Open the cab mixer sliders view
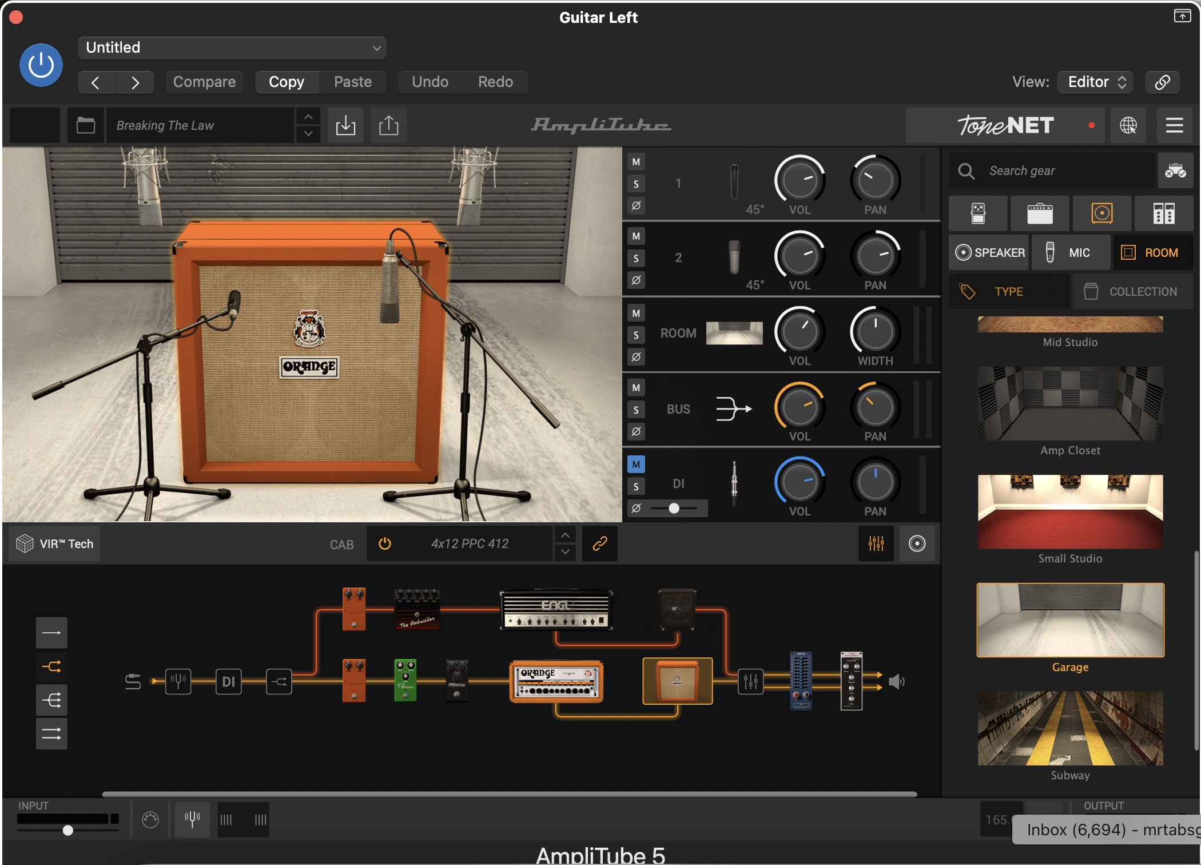This screenshot has width=1201, height=865. pos(876,543)
